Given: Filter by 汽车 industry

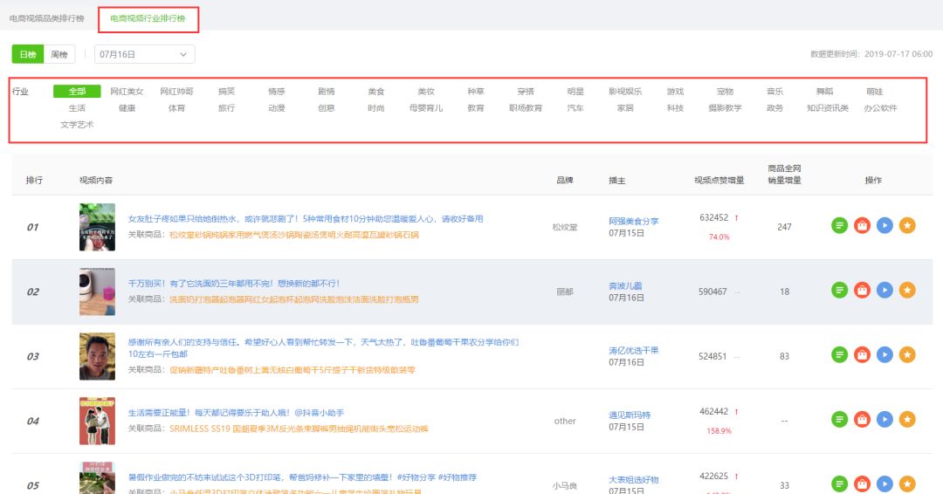Looking at the screenshot, I should point(575,108).
